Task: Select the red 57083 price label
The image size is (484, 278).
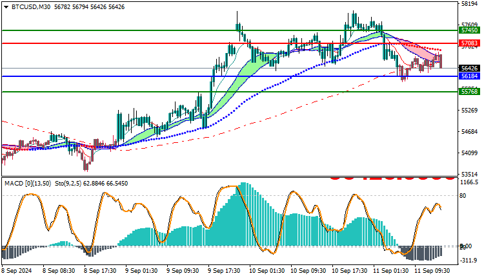Action: pyautogui.click(x=469, y=43)
